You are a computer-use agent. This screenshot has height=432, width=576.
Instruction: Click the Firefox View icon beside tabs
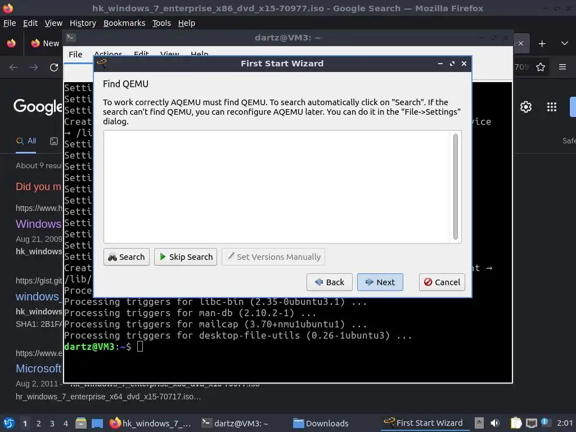tap(11, 43)
